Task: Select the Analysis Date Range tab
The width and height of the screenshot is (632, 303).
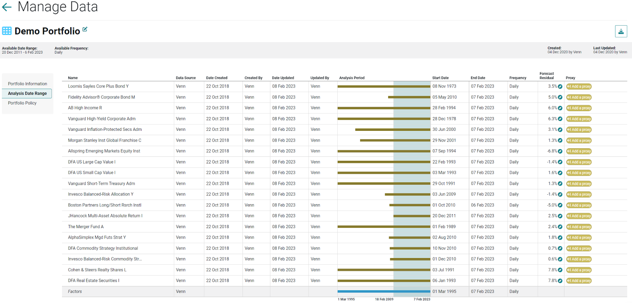Action: coord(27,93)
